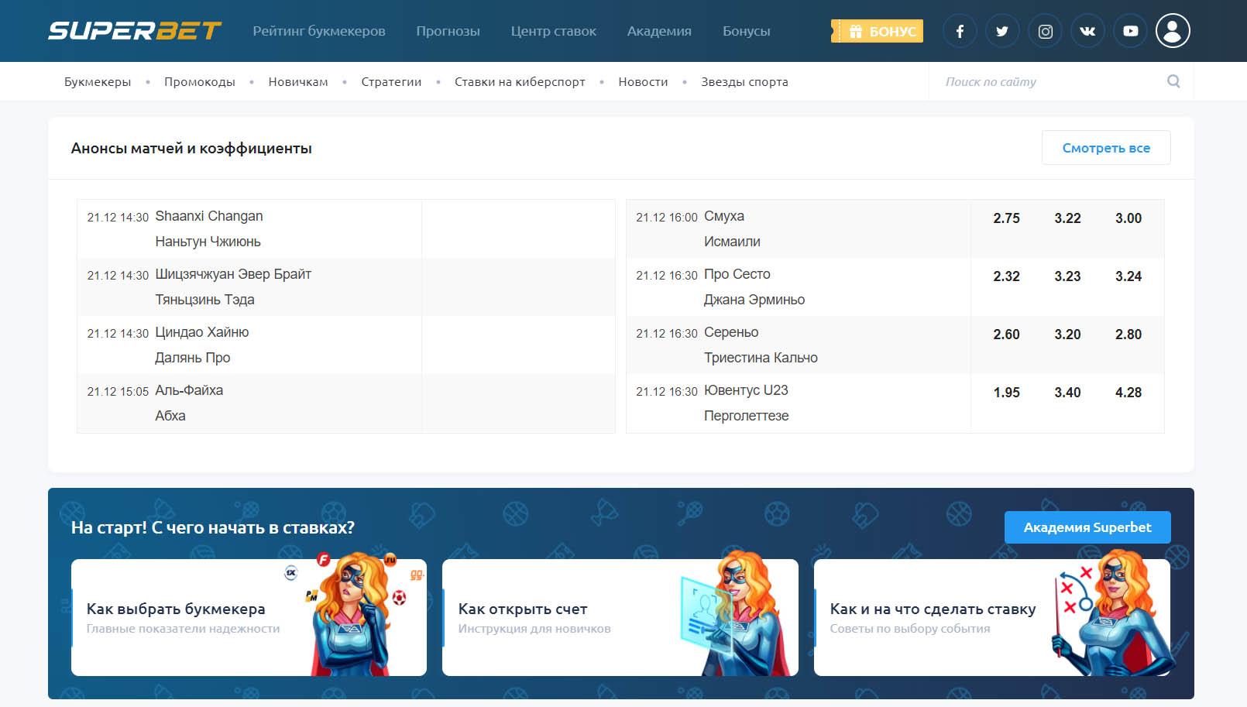Open the YouTube social icon
The width and height of the screenshot is (1247, 707).
(x=1130, y=31)
